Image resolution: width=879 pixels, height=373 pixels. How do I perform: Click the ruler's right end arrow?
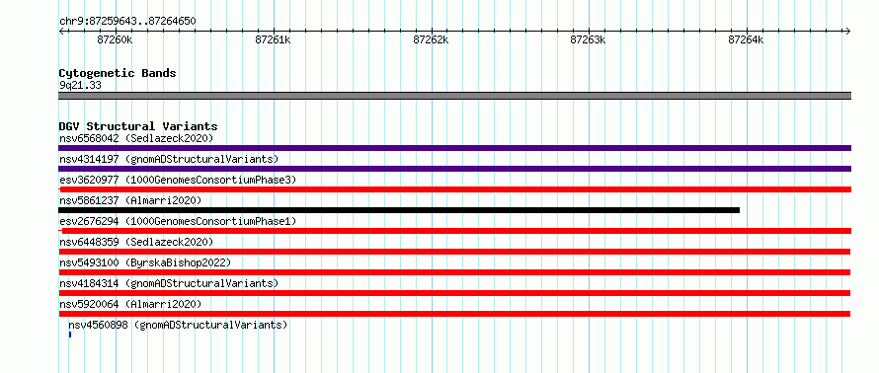[848, 31]
